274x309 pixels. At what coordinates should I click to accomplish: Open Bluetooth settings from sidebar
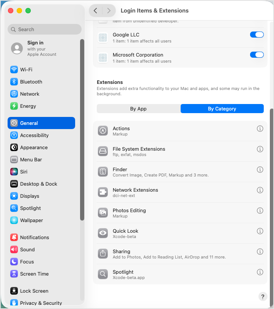[x=31, y=82]
